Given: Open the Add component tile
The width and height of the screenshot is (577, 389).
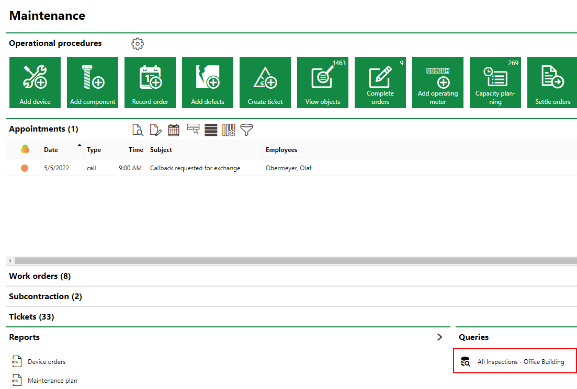Looking at the screenshot, I should pyautogui.click(x=93, y=82).
